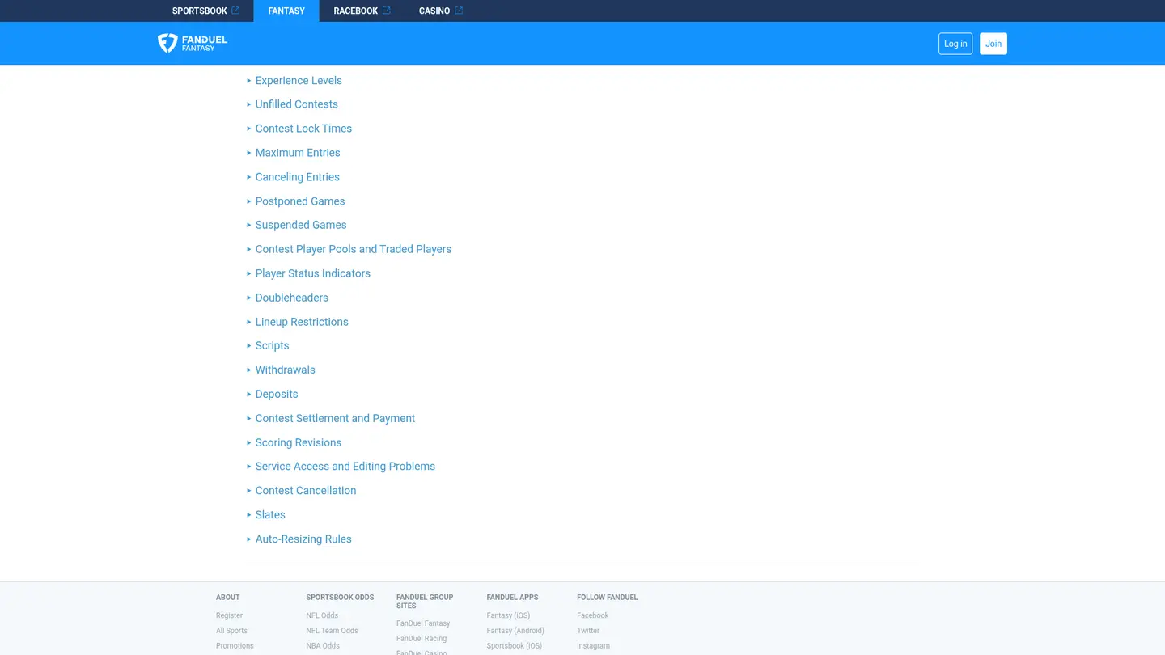The width and height of the screenshot is (1165, 655).
Task: Expand the Lineup Restrictions section
Action: point(302,322)
